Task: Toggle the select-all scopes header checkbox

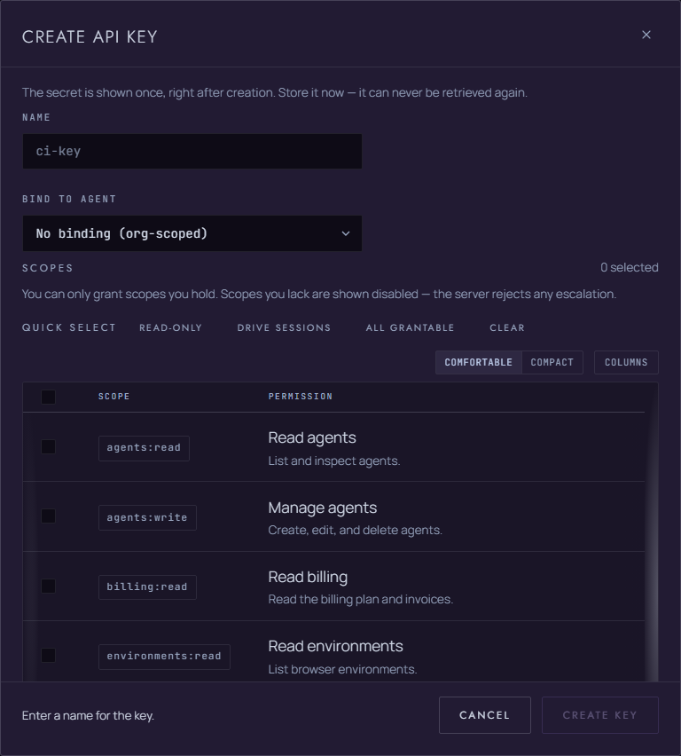Action: click(48, 397)
